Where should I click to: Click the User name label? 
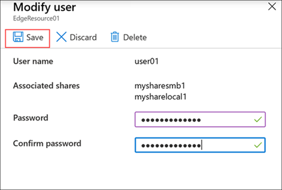click(x=33, y=61)
